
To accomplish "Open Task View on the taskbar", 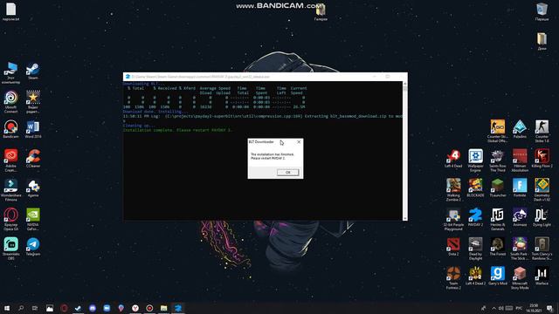I will coord(35,308).
